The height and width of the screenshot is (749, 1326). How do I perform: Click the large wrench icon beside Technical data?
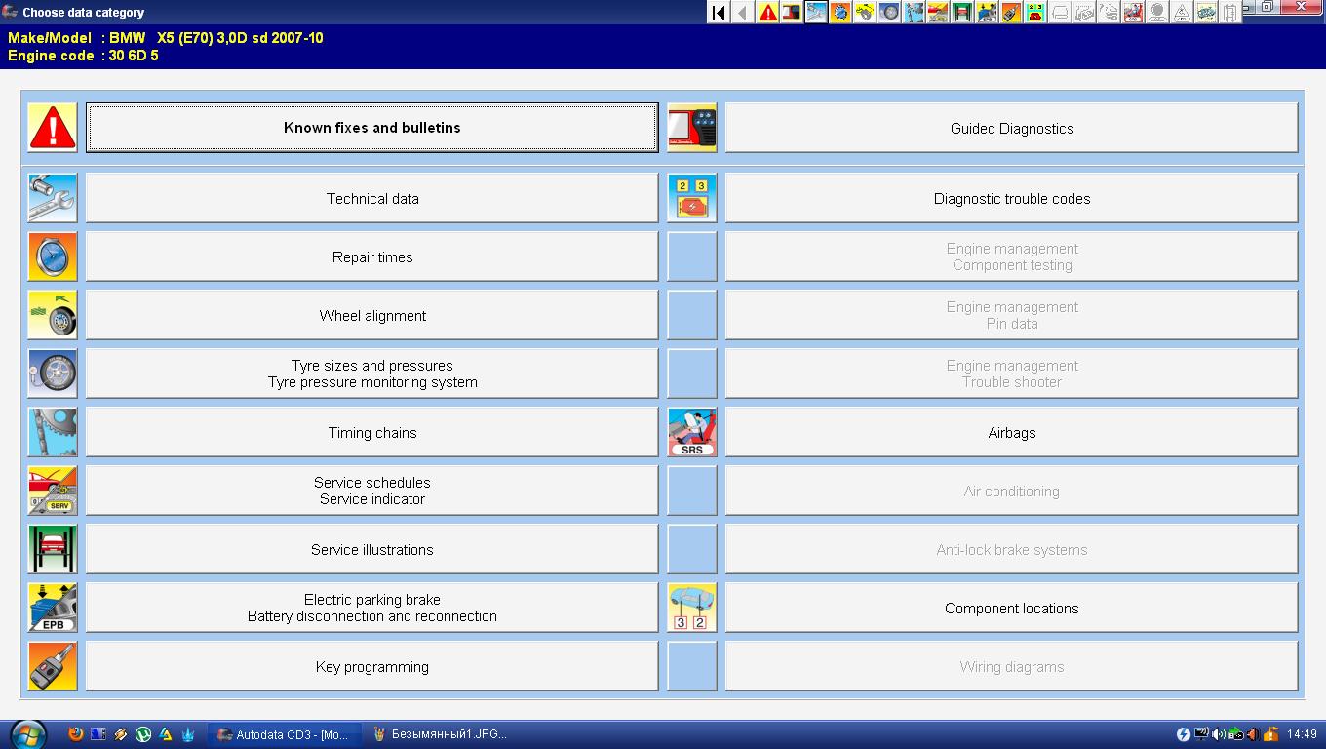click(53, 198)
